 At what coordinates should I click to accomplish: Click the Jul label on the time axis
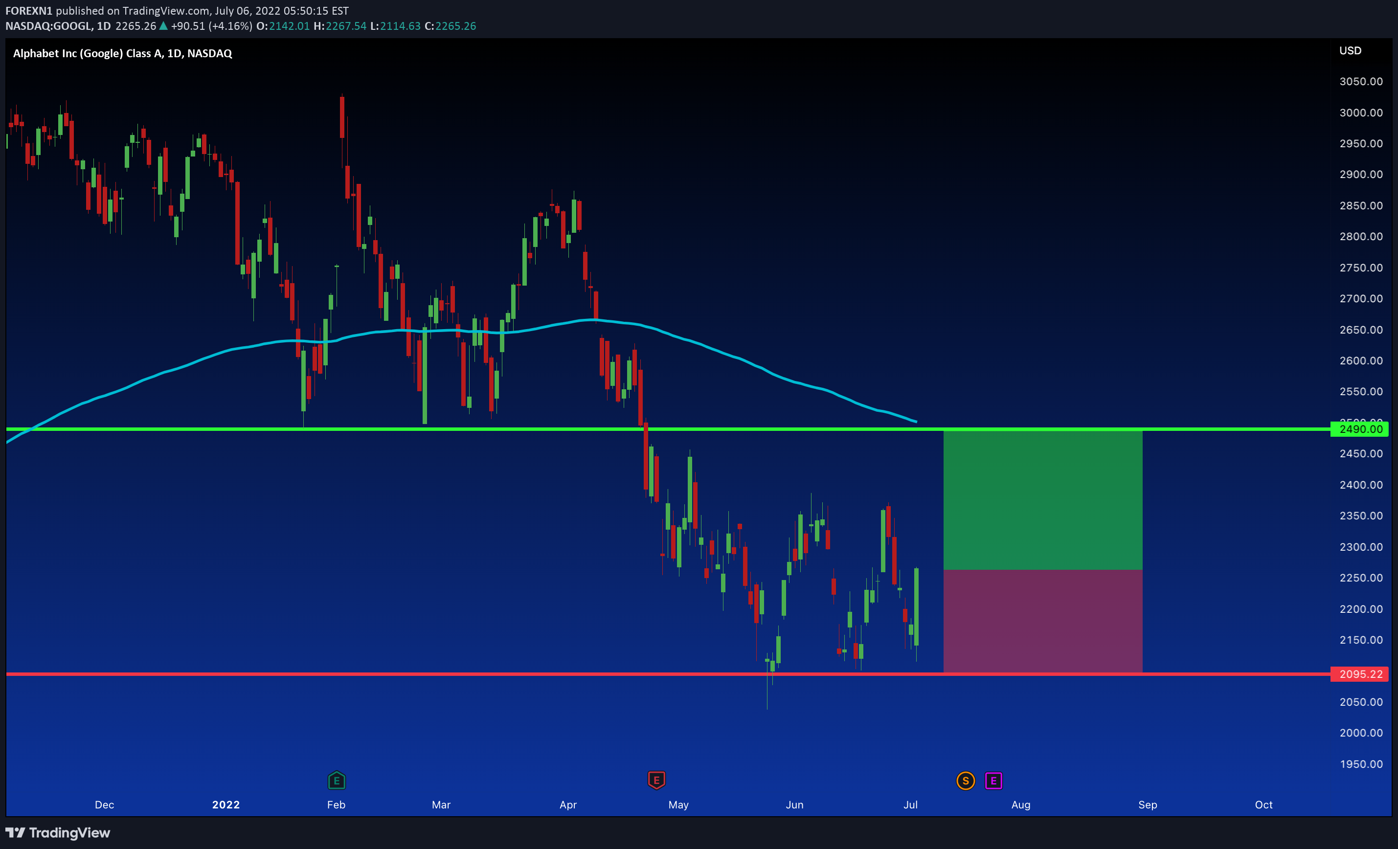click(x=911, y=805)
